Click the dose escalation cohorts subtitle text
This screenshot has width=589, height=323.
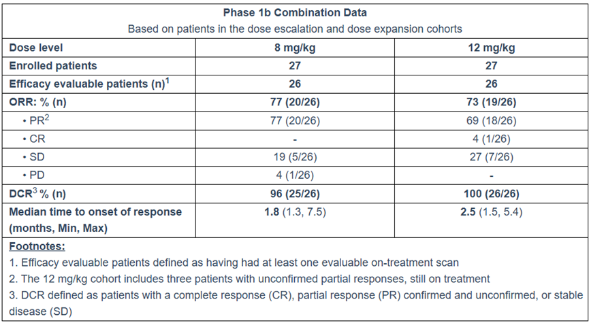coord(294,29)
